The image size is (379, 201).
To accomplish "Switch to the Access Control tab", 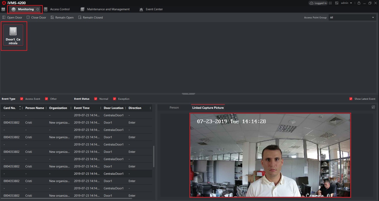I will (59, 9).
